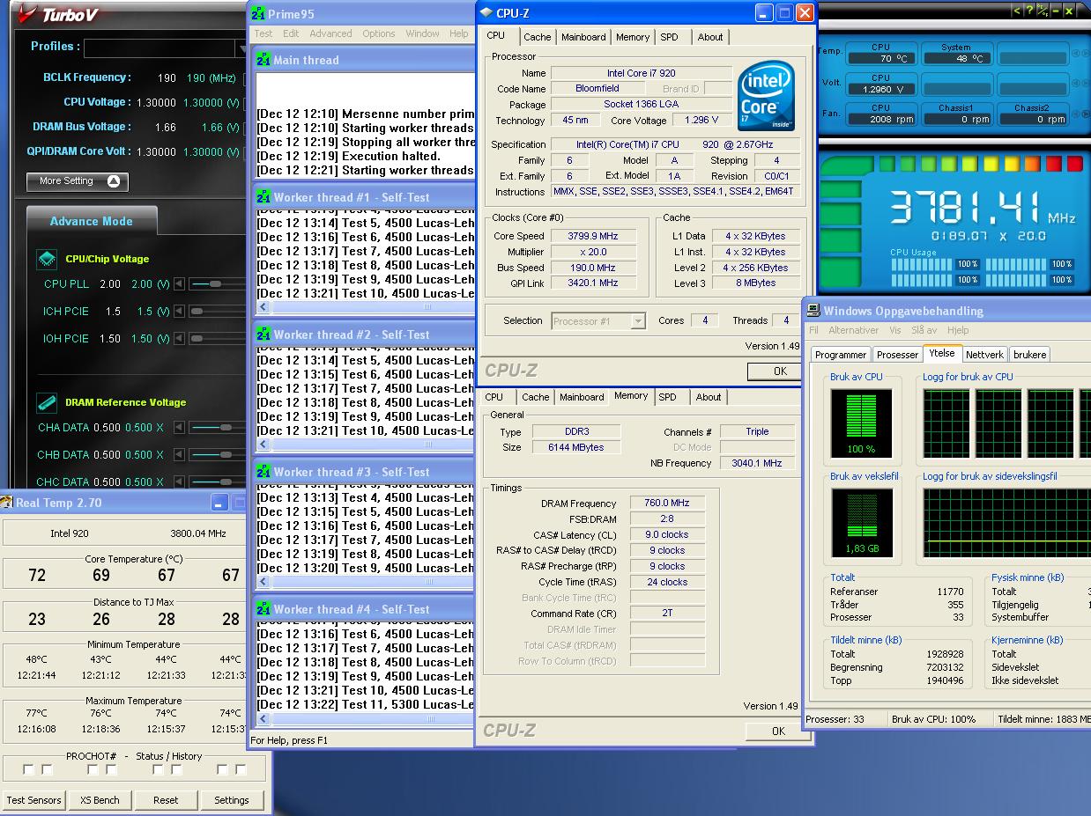Screen dimensions: 1091x816
Task: Click the decrease arrow for CHC DATA
Action: tap(180, 482)
